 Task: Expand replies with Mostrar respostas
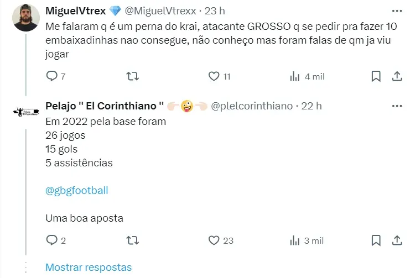point(89,267)
